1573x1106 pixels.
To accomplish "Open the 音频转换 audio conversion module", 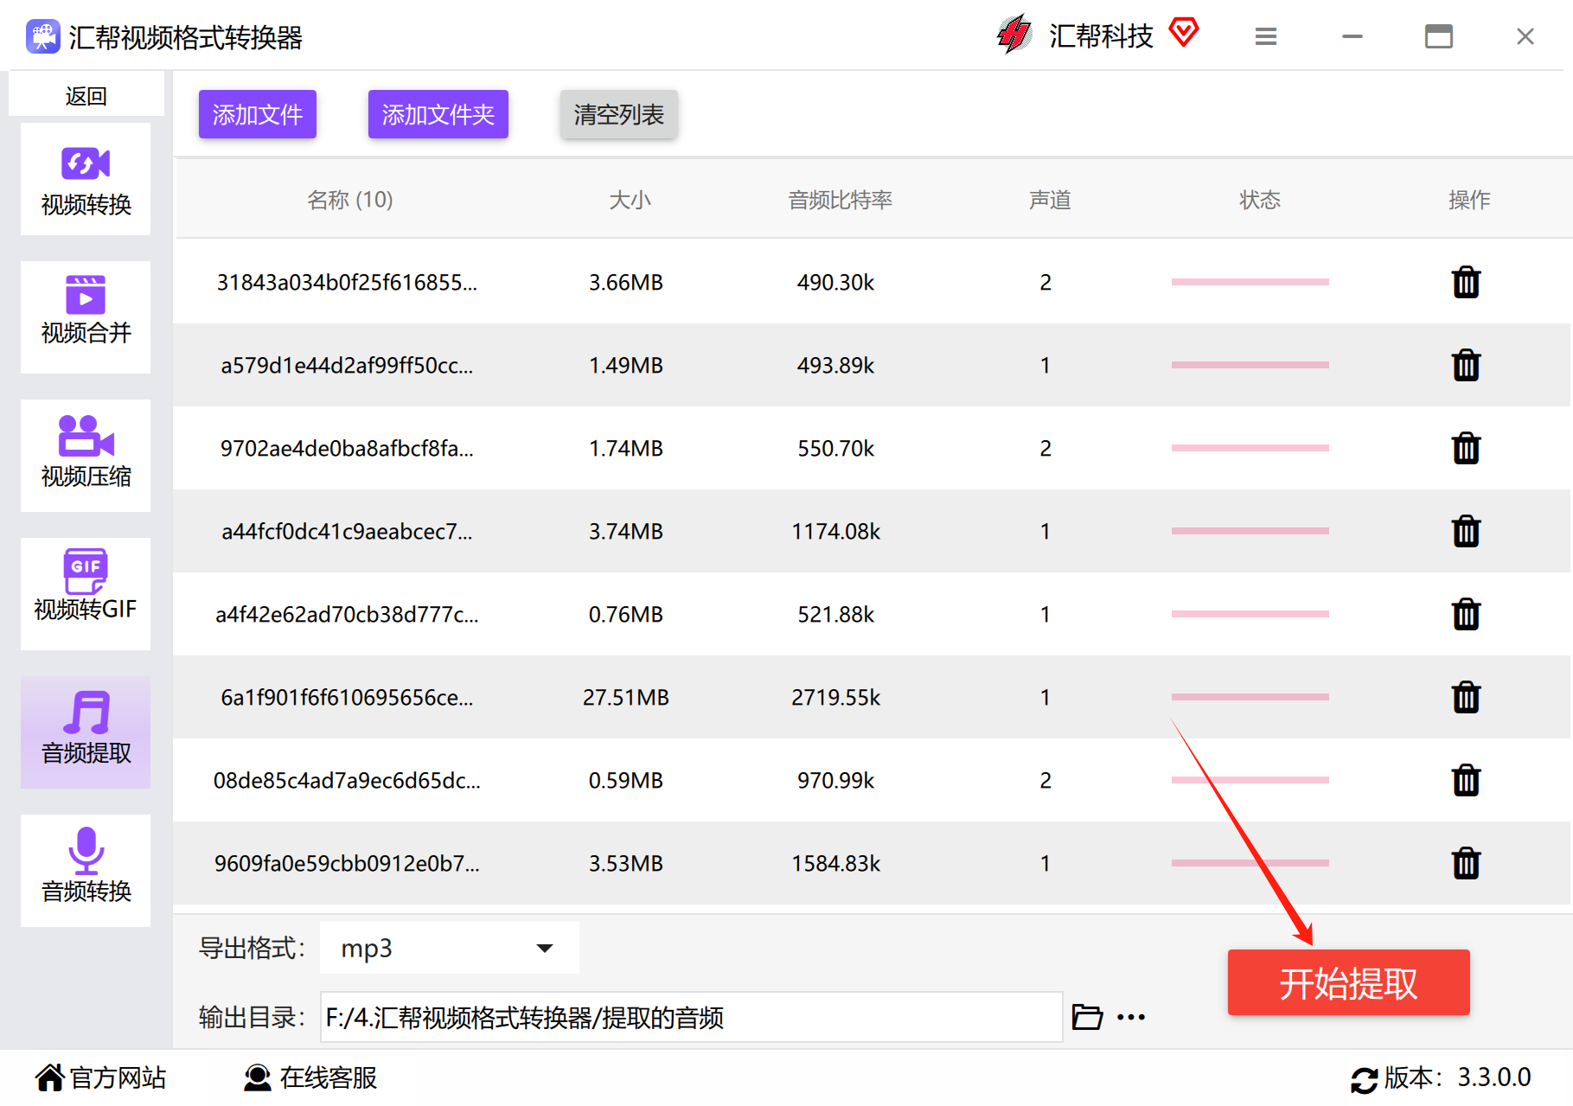I will (86, 871).
